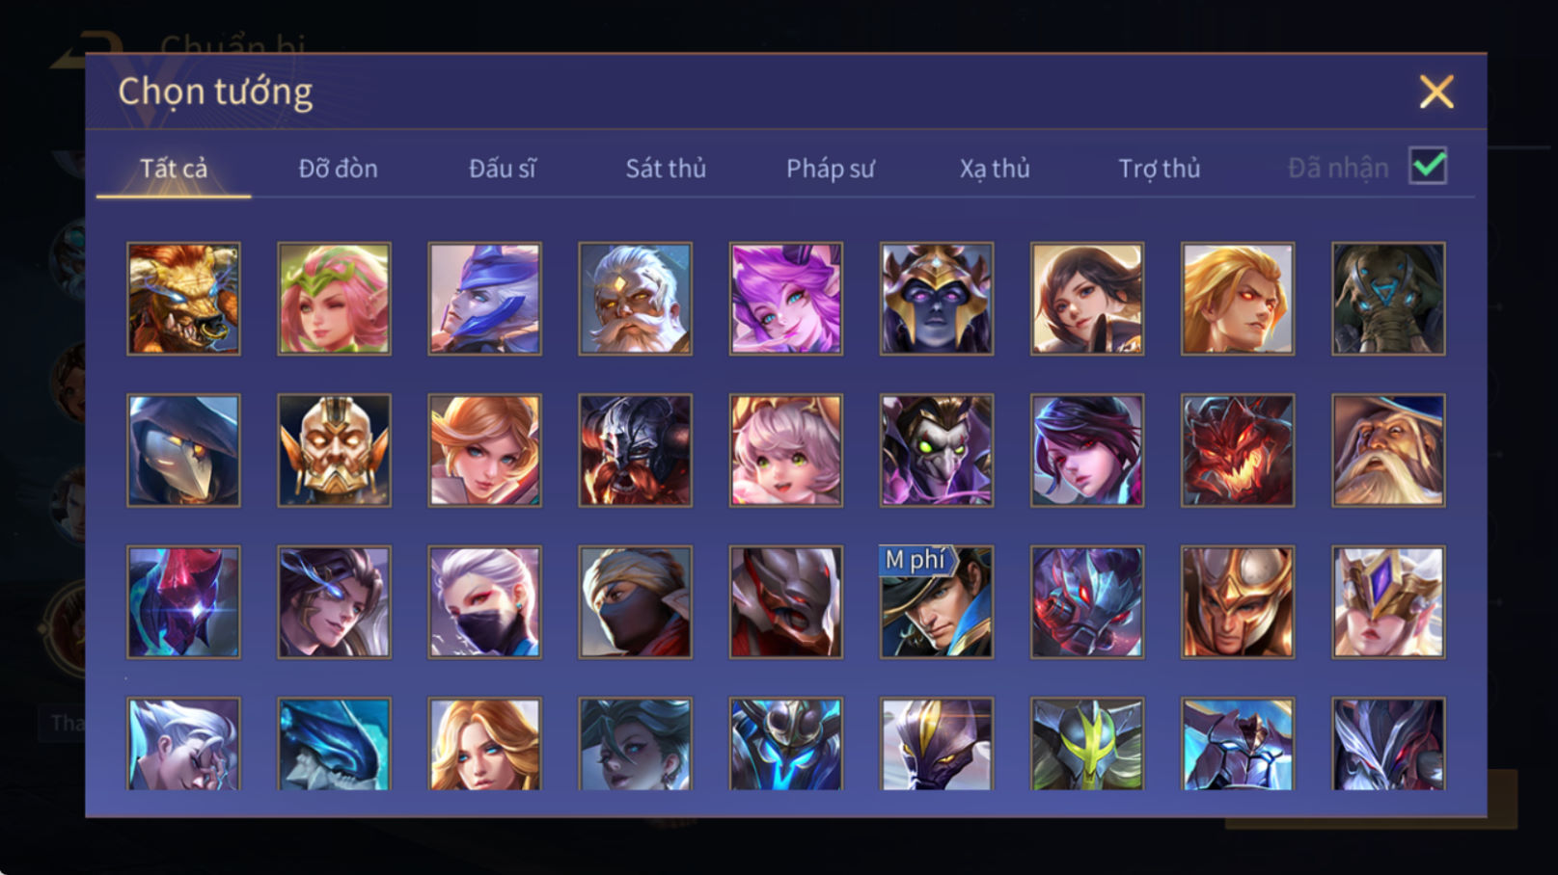Show the Pháp sư hero list

tap(831, 169)
